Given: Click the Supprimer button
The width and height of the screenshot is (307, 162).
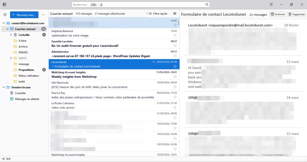Looking at the screenshot, I should tap(296, 14).
